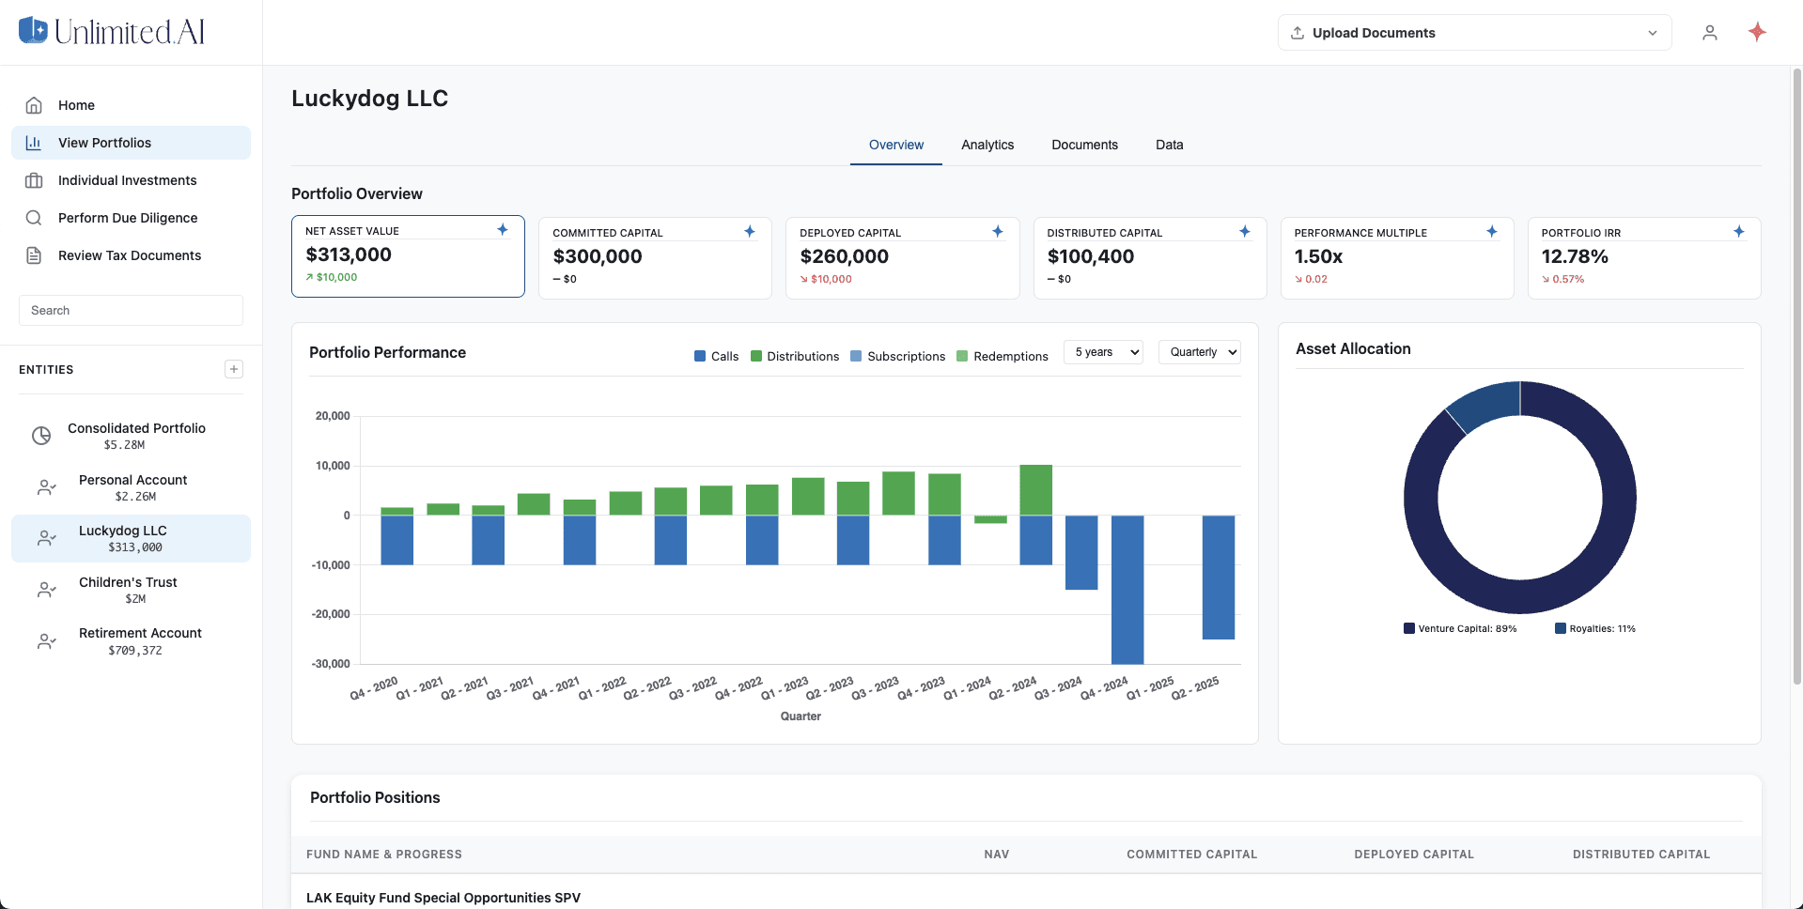
Task: Toggle the Distributions legend series
Action: (795, 356)
